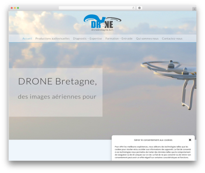Click the drone photo in the banner

(x=169, y=85)
